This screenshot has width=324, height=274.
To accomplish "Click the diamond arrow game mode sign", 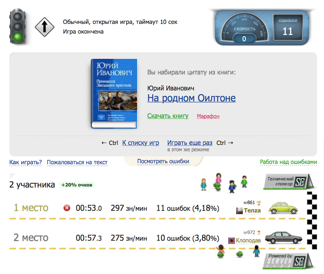I will click(44, 27).
